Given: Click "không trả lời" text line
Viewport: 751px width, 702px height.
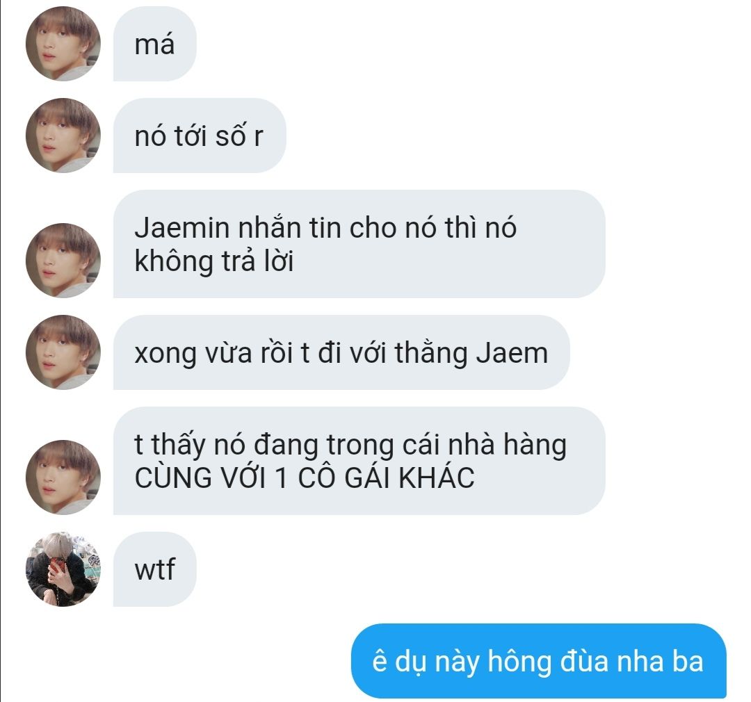Looking at the screenshot, I should click(214, 261).
